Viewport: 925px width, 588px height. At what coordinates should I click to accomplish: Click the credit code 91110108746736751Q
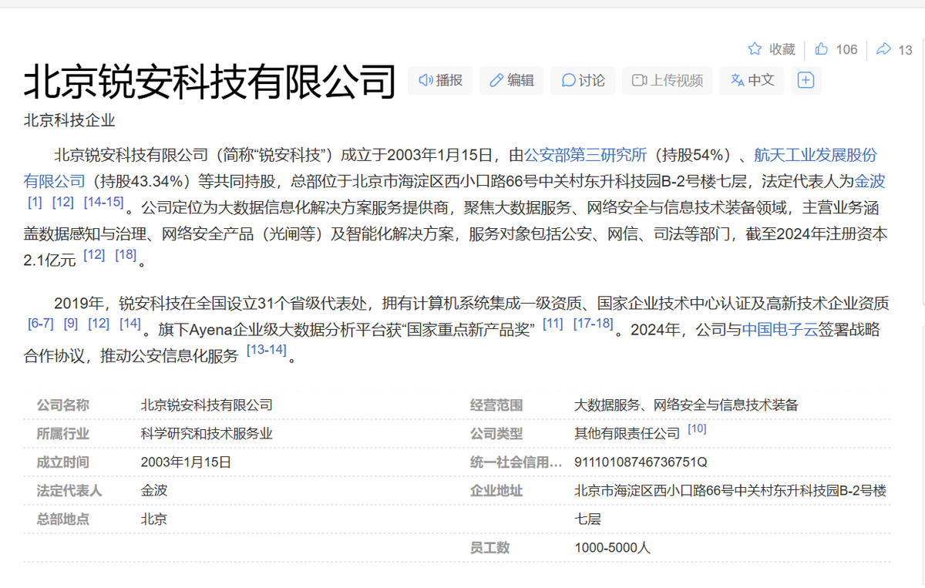pyautogui.click(x=641, y=462)
